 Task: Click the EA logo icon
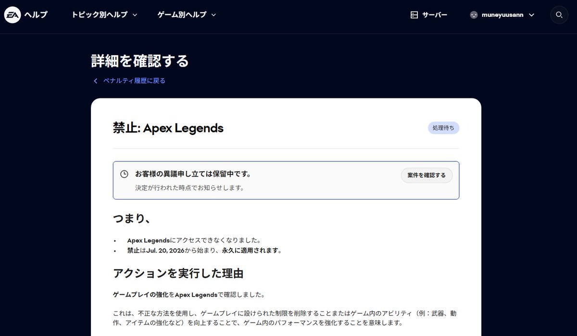[x=13, y=15]
